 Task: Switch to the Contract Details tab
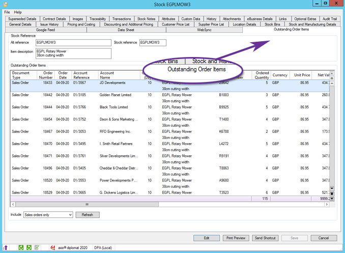[x=54, y=19]
